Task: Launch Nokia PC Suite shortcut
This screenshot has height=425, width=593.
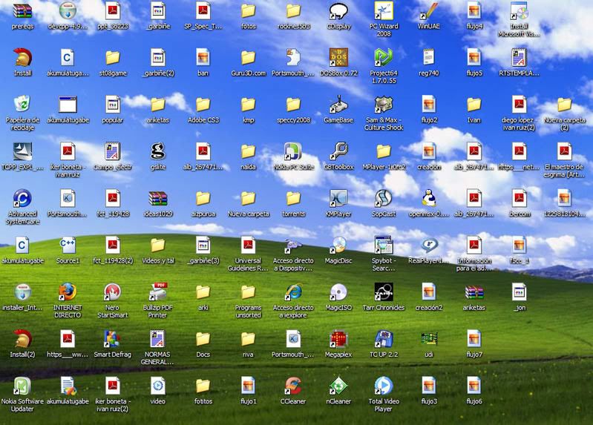Action: tap(293, 151)
